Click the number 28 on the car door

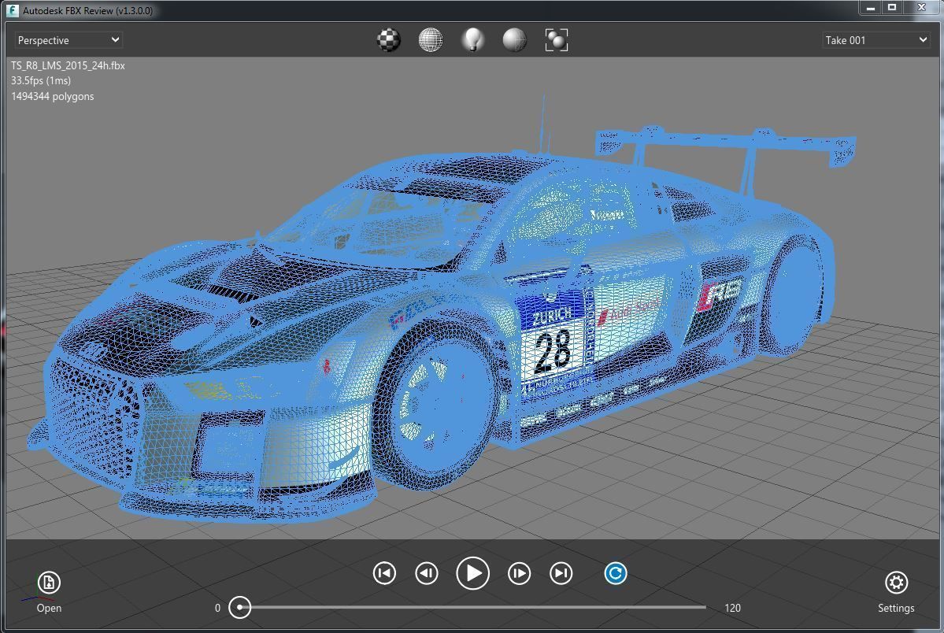coord(553,350)
